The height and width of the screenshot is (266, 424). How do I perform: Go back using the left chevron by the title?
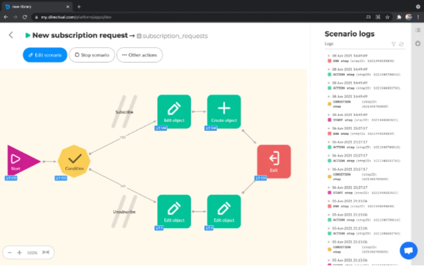[x=11, y=35]
